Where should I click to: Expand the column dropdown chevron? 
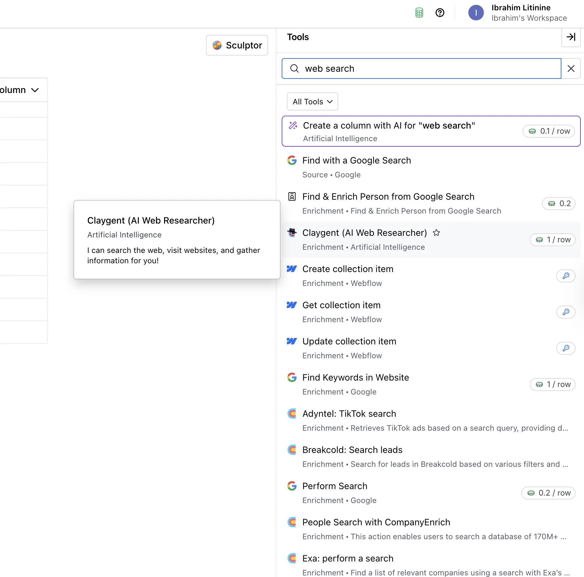(x=35, y=90)
